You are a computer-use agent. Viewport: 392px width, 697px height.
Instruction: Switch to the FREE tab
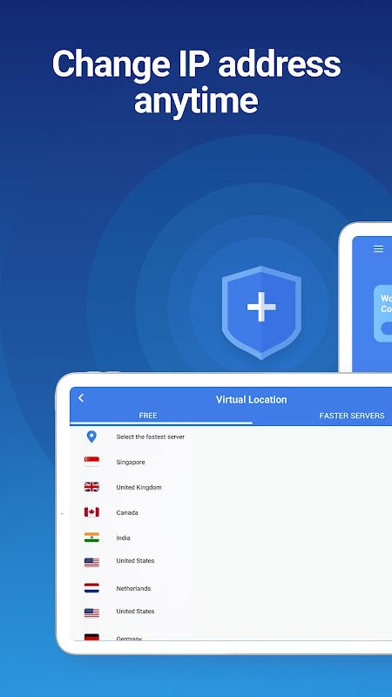tap(148, 416)
